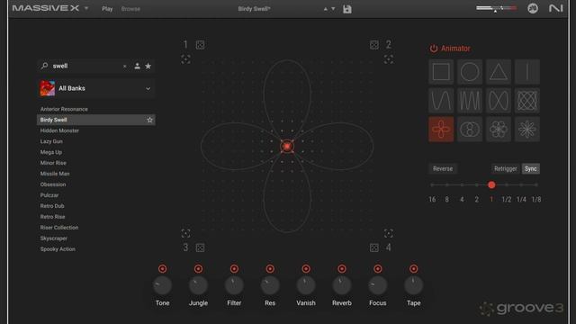Click the round icon beside the NI logo
The width and height of the screenshot is (576, 324).
coord(533,8)
